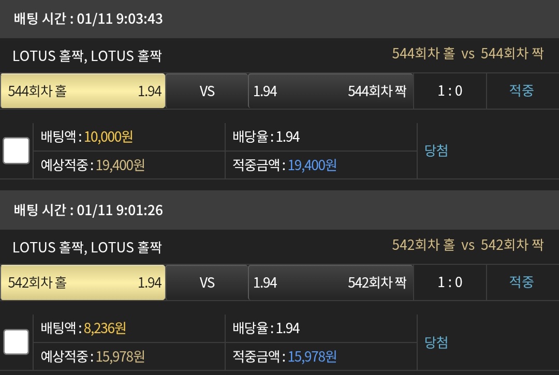Image resolution: width=559 pixels, height=375 pixels.
Task: Select the 544회차 홀 1.94 option
Action: point(83,91)
